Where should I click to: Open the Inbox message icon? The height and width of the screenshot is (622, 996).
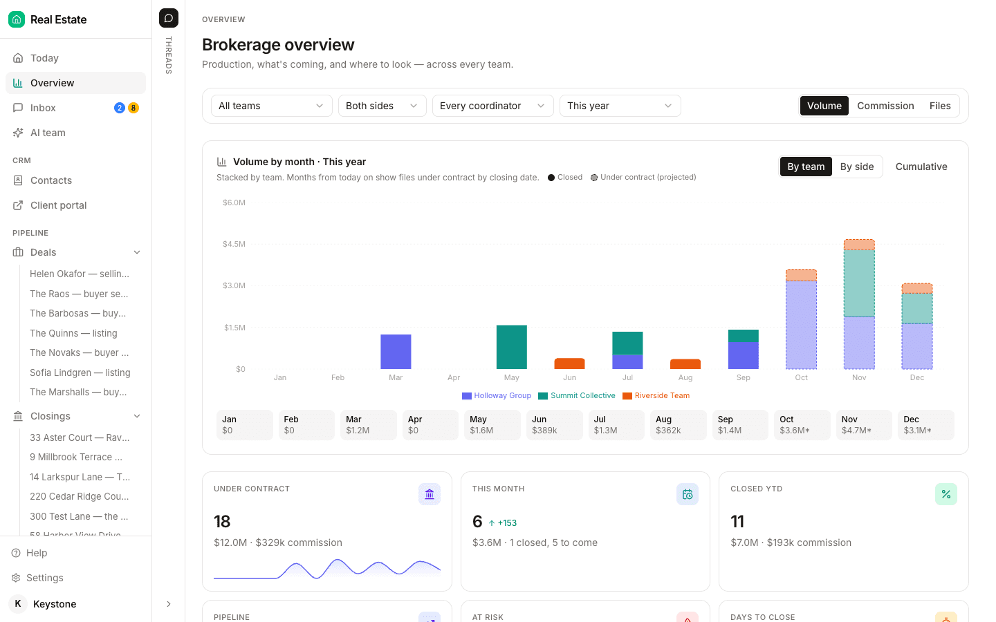18,108
